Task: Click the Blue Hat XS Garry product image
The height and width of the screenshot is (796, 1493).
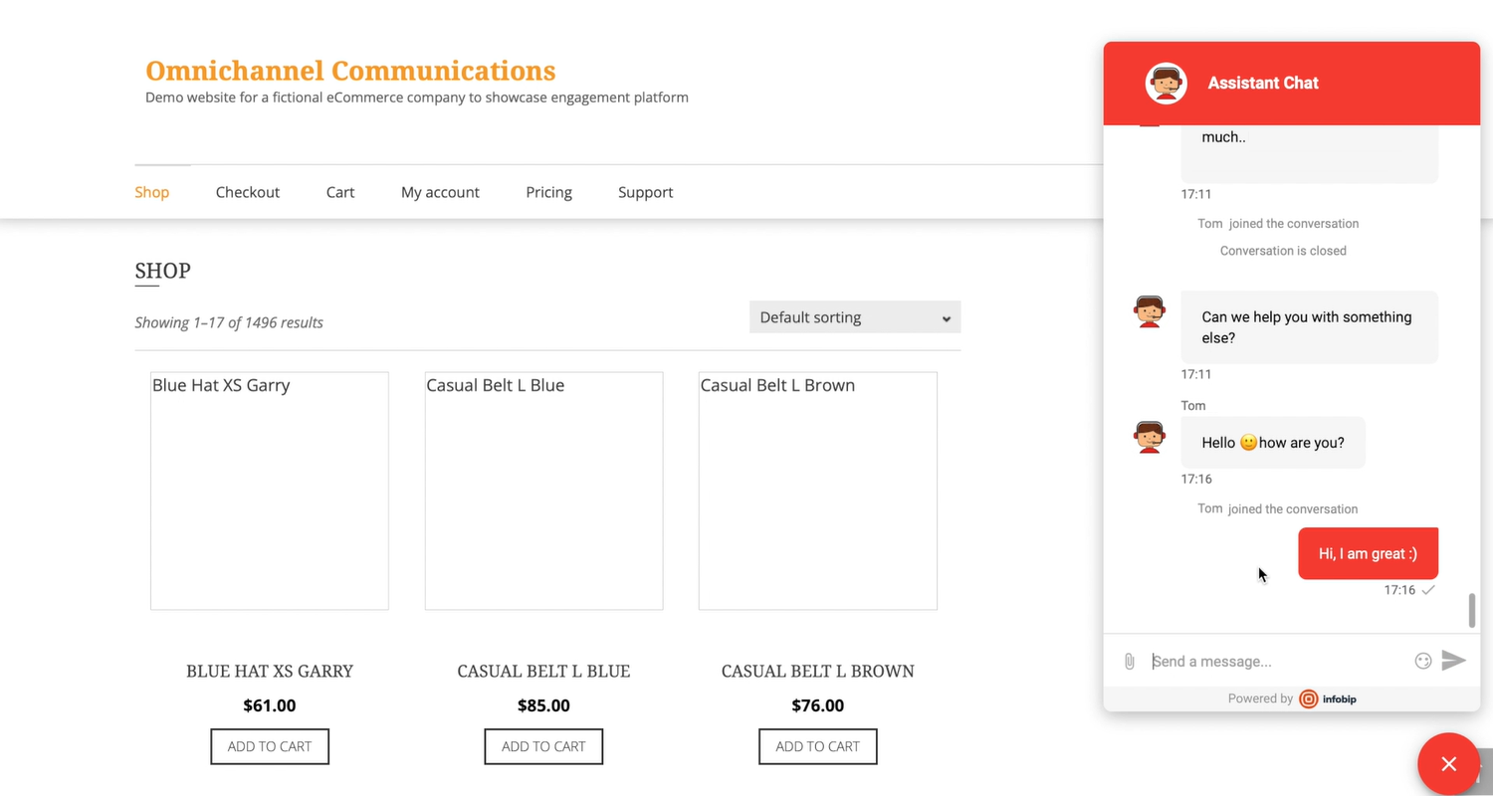Action: (270, 491)
